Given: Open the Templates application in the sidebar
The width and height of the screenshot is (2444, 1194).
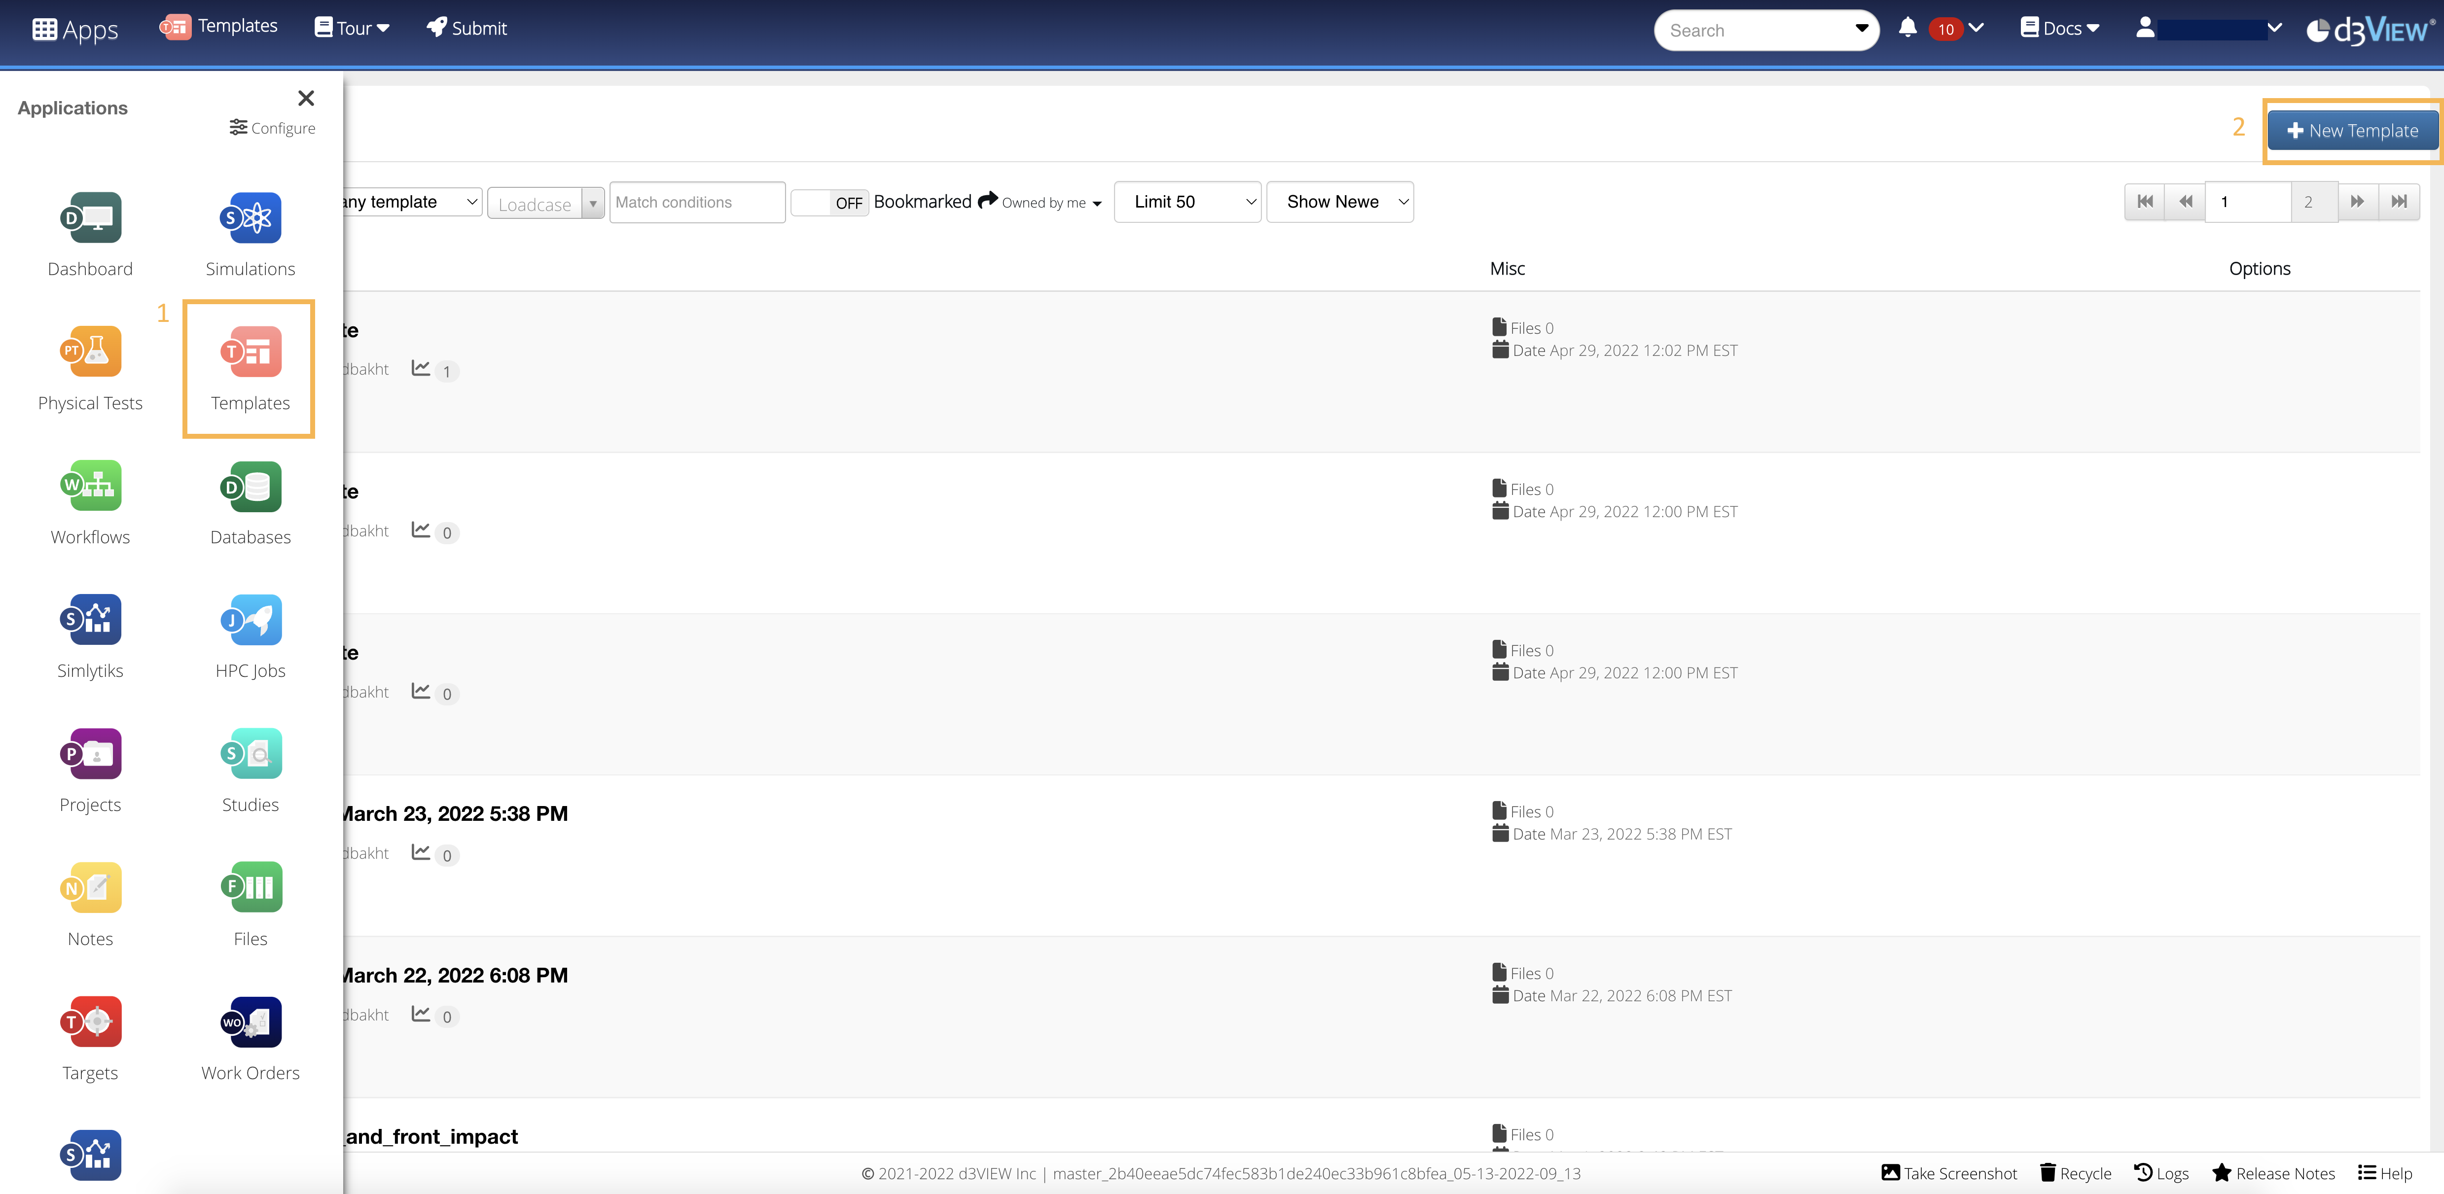Looking at the screenshot, I should (x=250, y=369).
